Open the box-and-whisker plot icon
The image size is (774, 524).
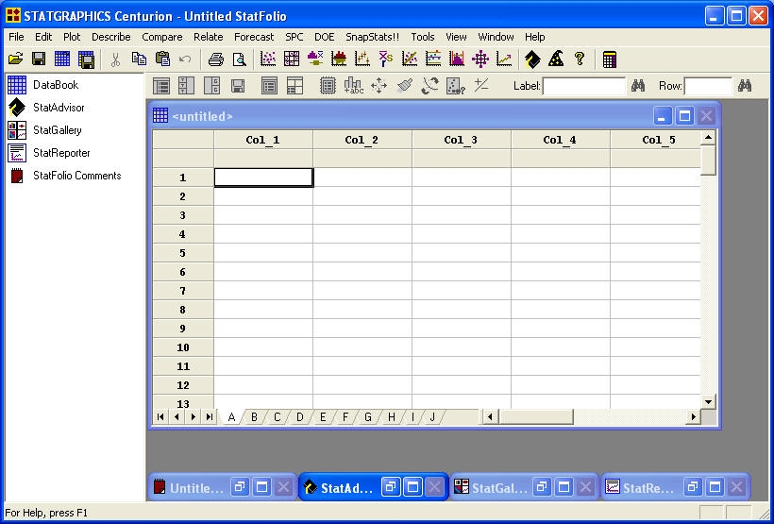pos(315,59)
